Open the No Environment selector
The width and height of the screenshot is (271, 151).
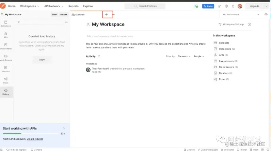pyautogui.click(x=241, y=15)
